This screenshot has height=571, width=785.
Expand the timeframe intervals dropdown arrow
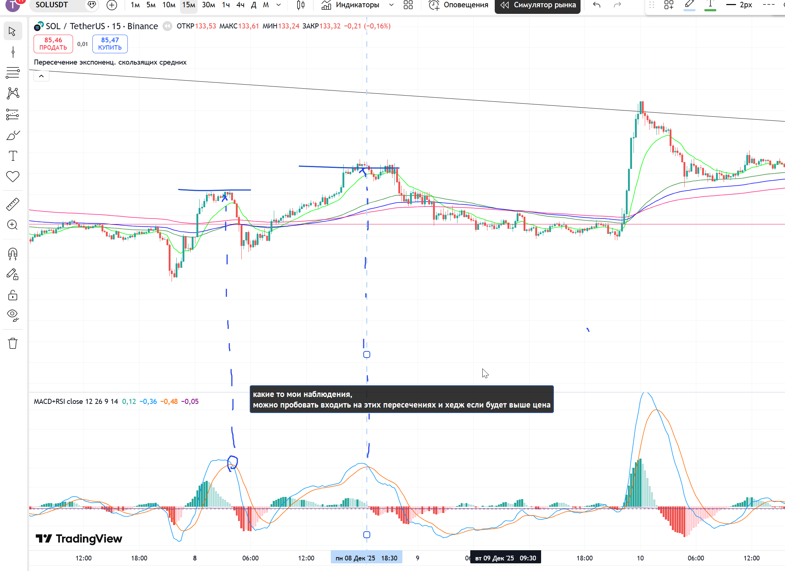click(x=279, y=5)
